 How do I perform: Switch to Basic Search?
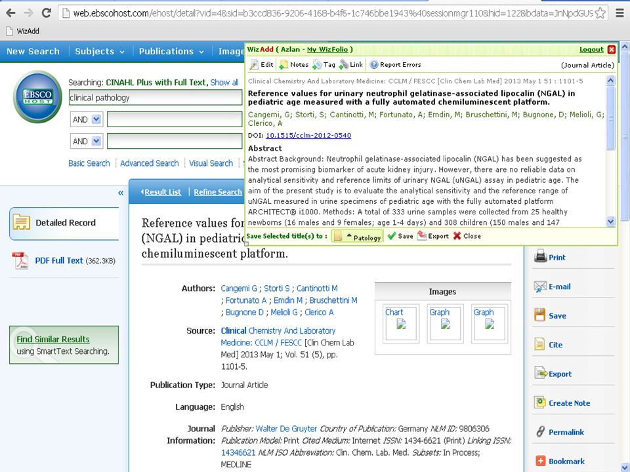coord(89,163)
